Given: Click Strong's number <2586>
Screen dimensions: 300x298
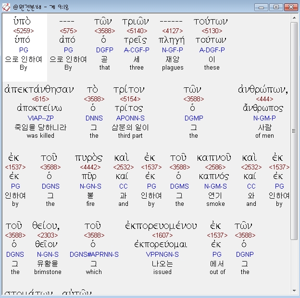Looking at the screenshot, I should [215, 167].
